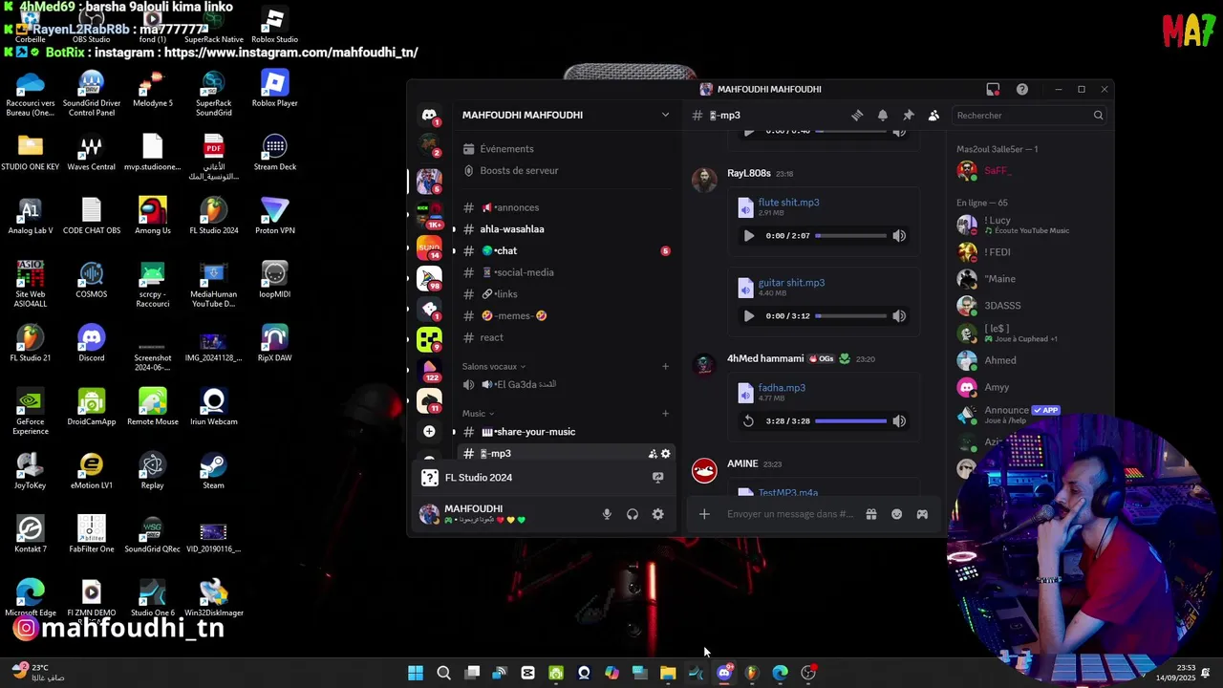
Task: Create channel plus next to Salons vocaux
Action: click(x=666, y=366)
